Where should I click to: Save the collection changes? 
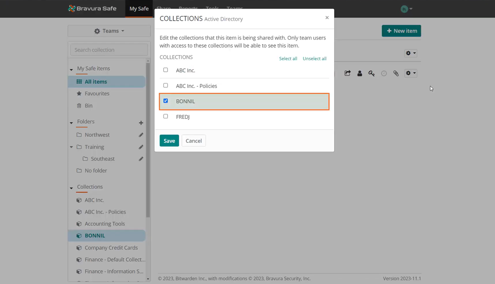[x=169, y=141]
